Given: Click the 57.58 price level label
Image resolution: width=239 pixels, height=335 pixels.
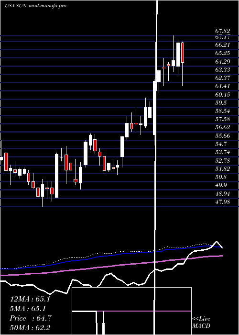Looking at the screenshot, I should point(222,119).
